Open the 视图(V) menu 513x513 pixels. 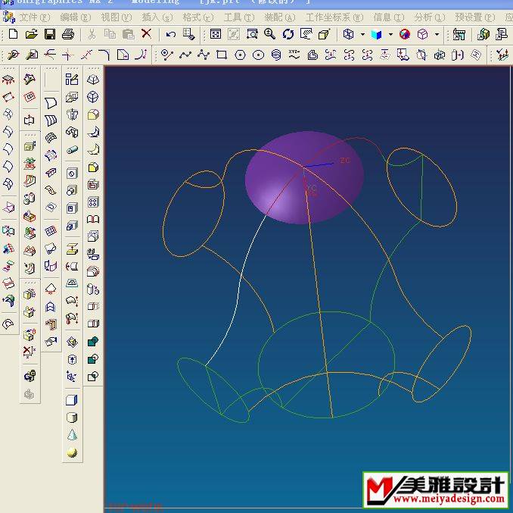tap(117, 17)
